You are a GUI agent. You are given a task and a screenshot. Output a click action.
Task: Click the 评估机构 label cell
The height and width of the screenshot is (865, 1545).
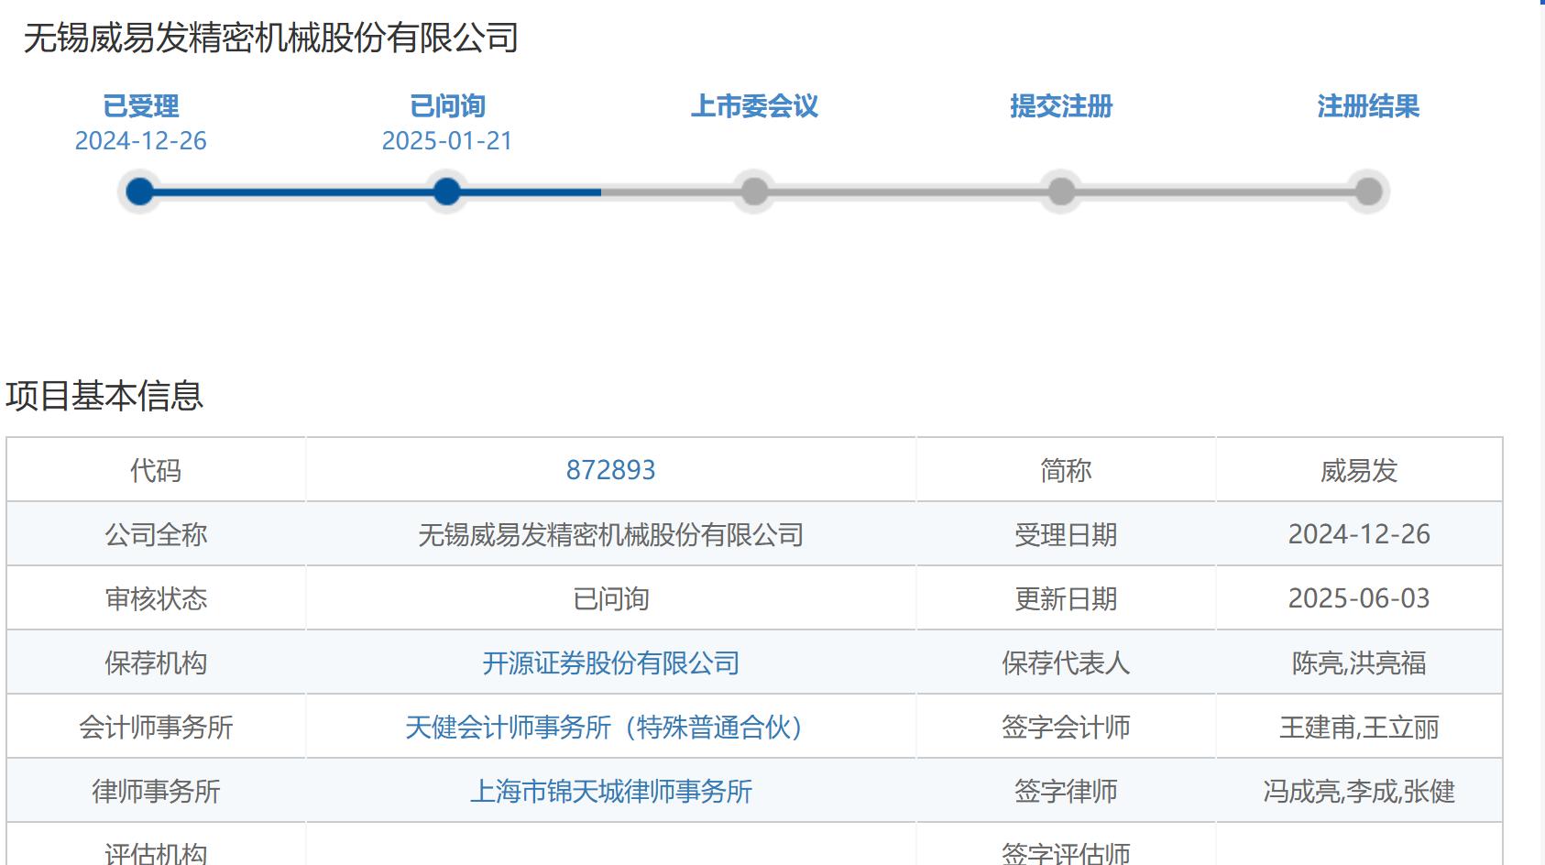156,845
